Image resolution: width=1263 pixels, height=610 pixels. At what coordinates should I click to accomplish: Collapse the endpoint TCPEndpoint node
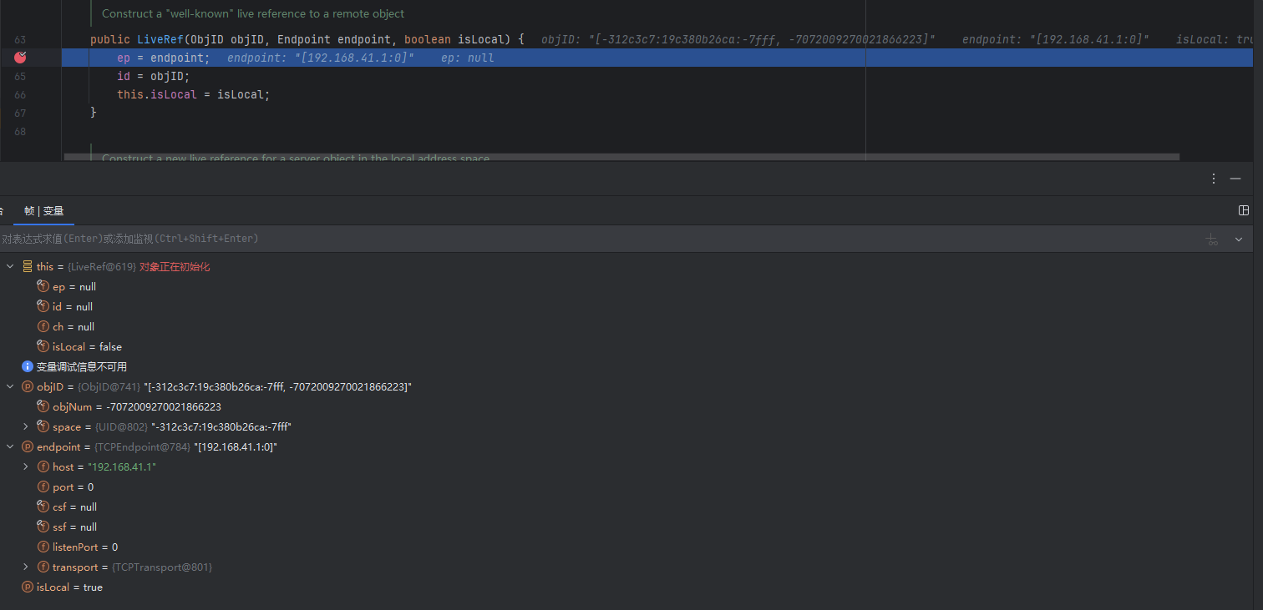coord(10,447)
